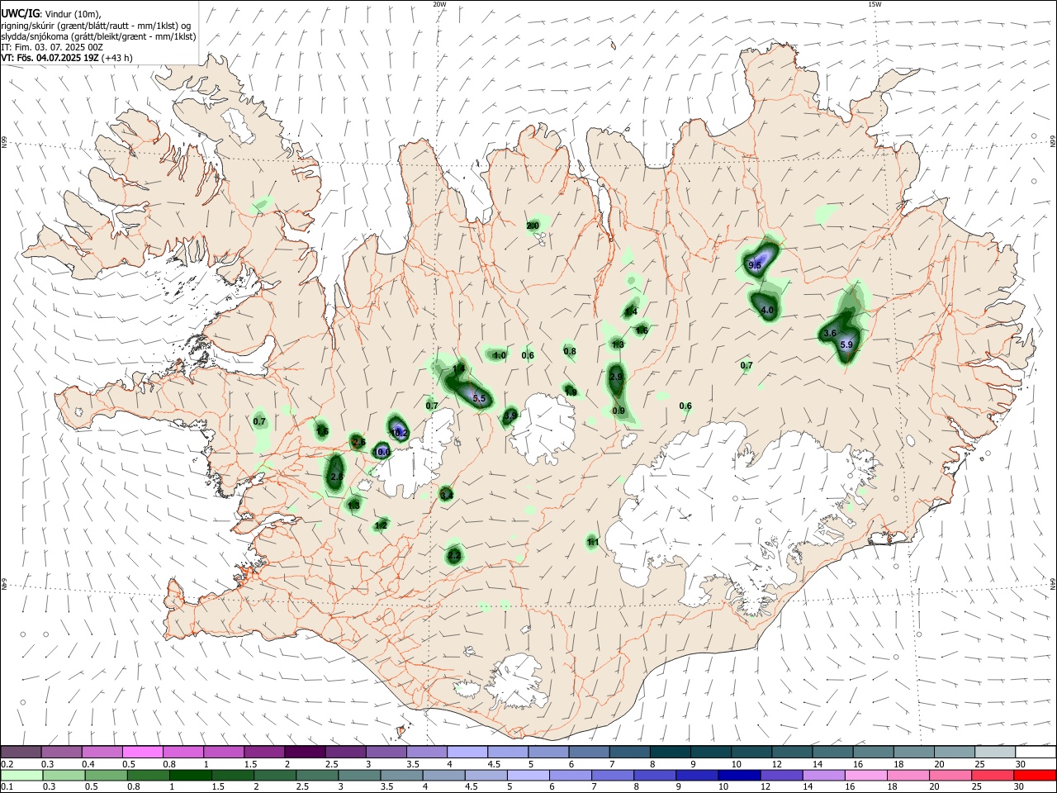Click the palest green first swatch of rain scale
The width and height of the screenshot is (1057, 793).
coord(21,775)
